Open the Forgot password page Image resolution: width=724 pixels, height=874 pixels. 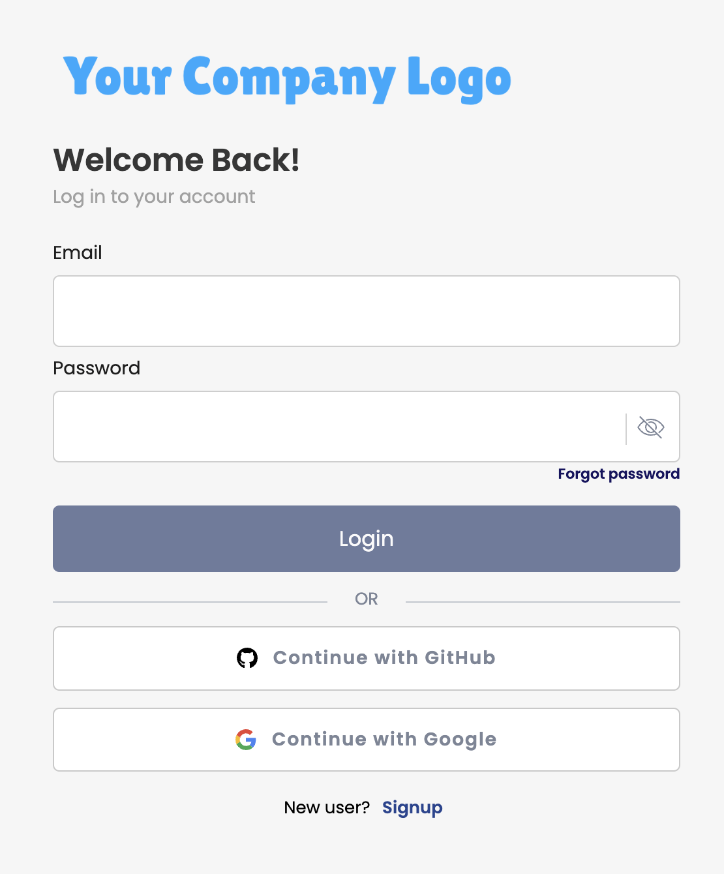(618, 474)
